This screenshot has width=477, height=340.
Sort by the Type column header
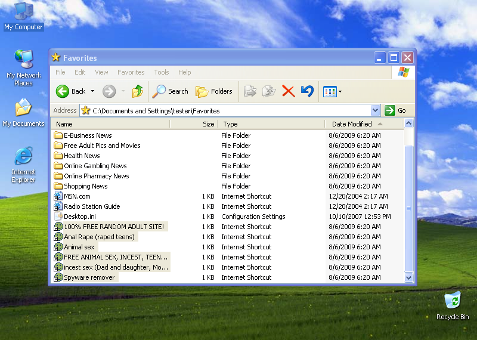pyautogui.click(x=271, y=124)
